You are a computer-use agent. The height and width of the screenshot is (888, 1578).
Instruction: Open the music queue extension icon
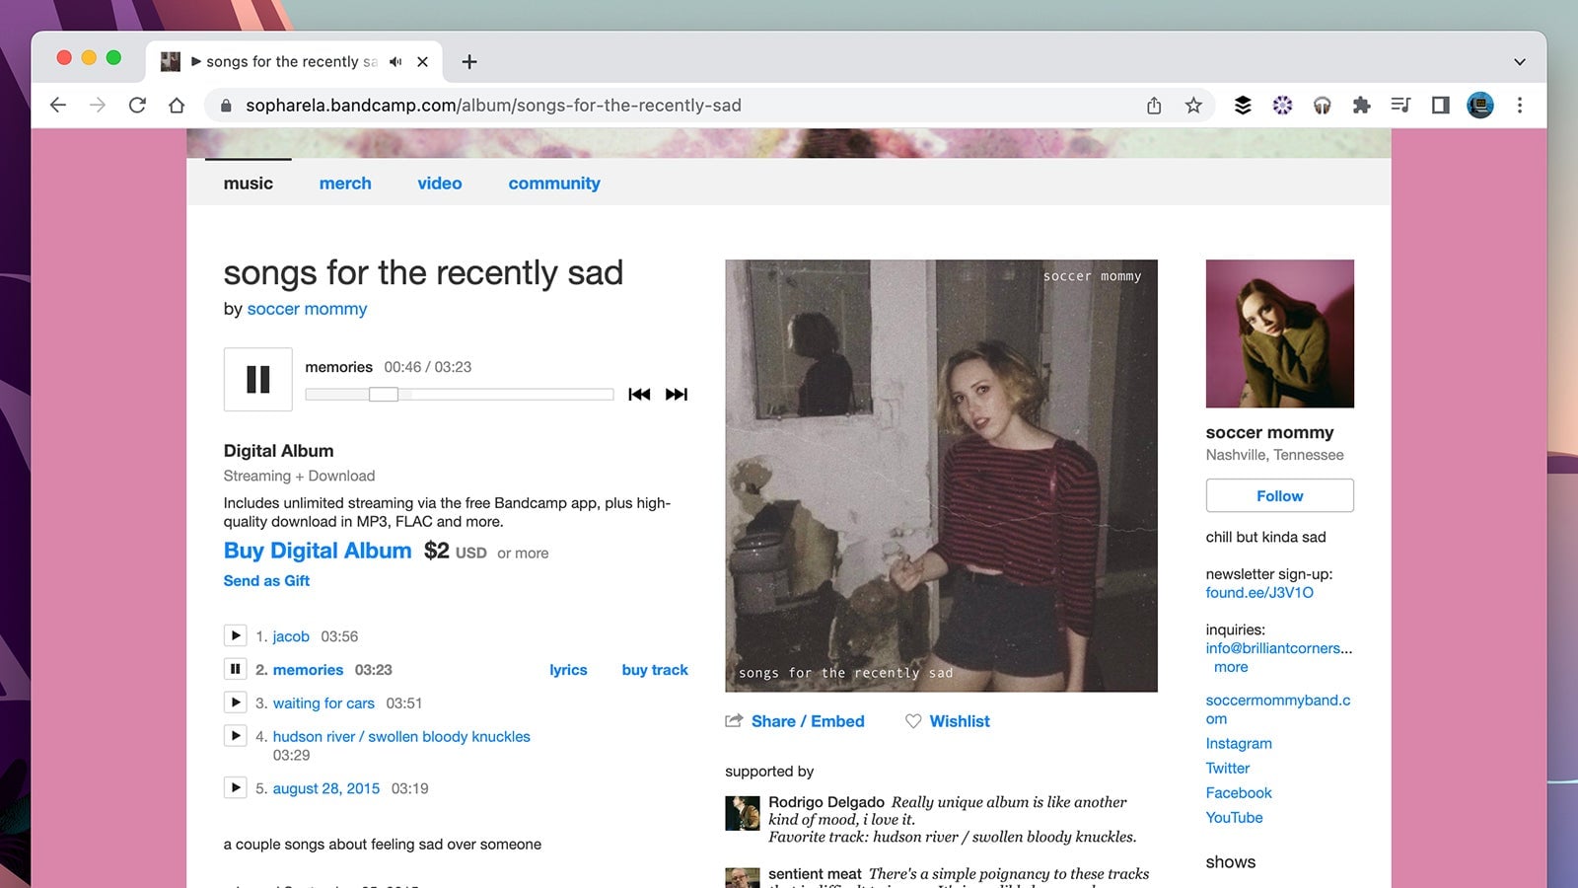point(1400,105)
